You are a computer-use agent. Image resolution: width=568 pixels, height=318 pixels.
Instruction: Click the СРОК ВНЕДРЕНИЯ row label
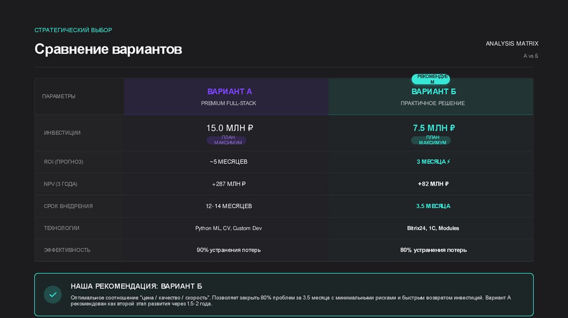[68, 206]
